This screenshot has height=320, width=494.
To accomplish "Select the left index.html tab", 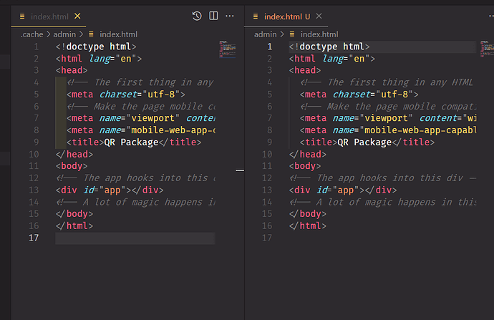I will [49, 16].
